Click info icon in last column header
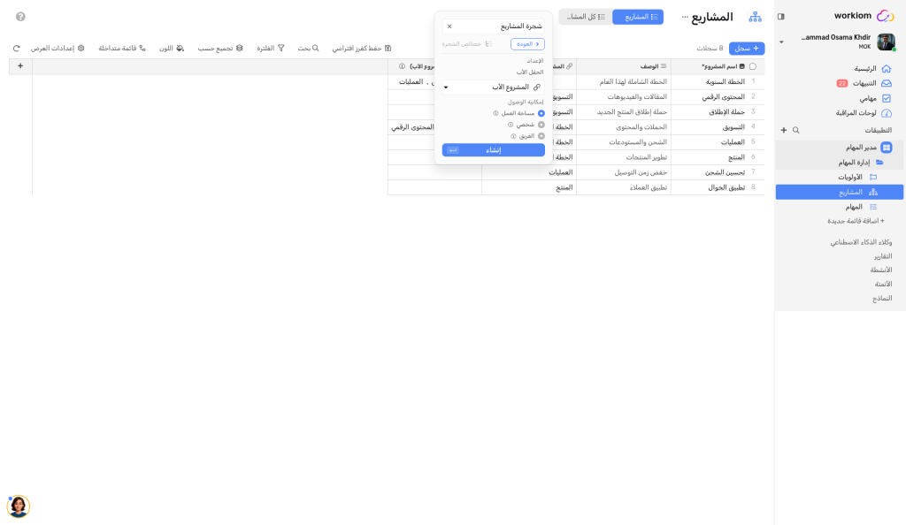This screenshot has height=525, width=906. [403, 66]
